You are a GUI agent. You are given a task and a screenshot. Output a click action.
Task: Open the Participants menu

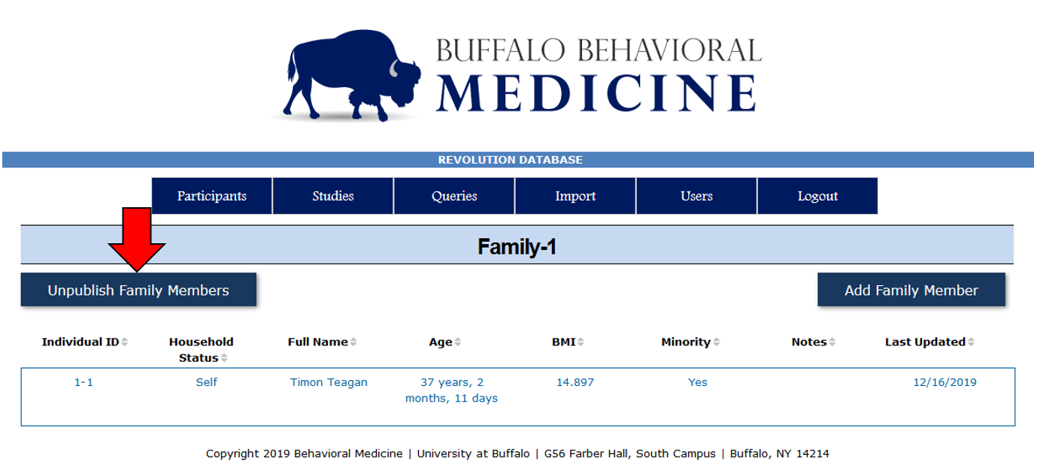(x=212, y=196)
